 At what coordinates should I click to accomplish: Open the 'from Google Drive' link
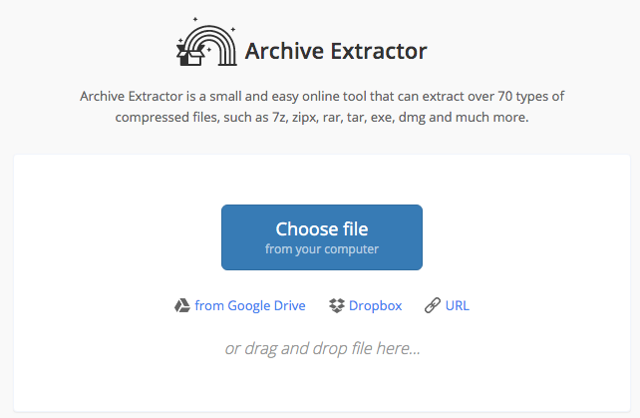[x=249, y=305]
